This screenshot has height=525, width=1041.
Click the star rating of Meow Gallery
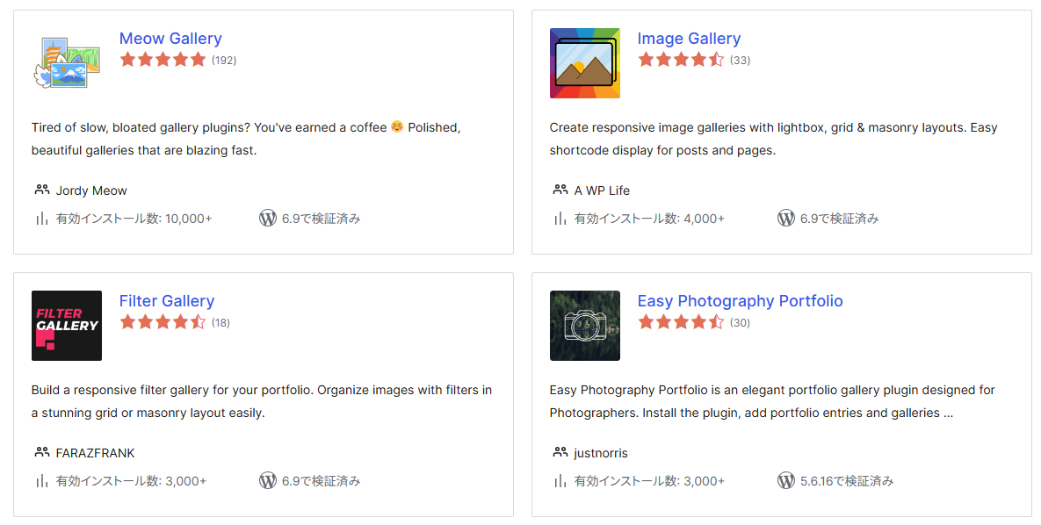click(163, 60)
